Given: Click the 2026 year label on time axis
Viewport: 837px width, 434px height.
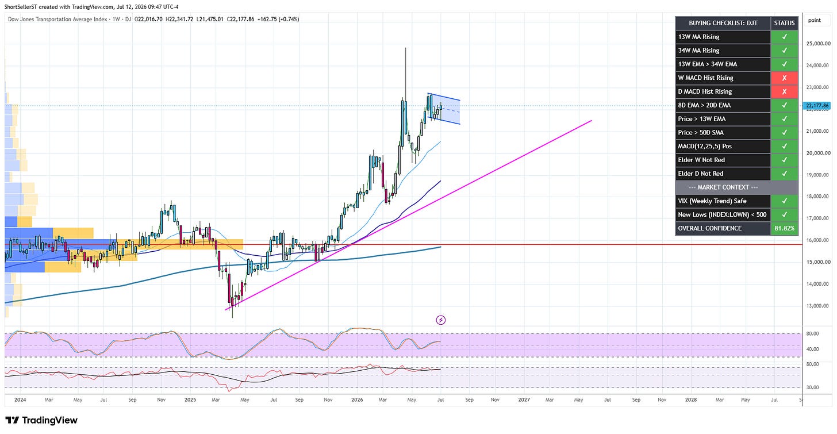Looking at the screenshot, I should 357,399.
